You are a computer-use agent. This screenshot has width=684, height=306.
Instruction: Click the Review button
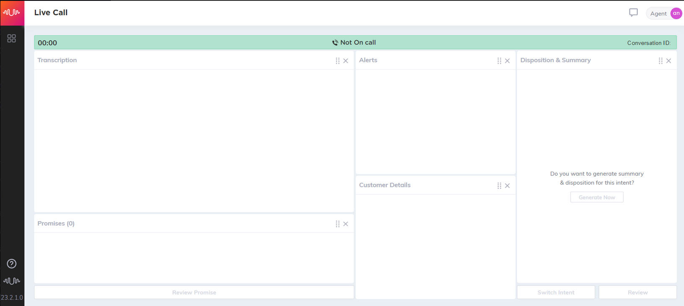638,293
